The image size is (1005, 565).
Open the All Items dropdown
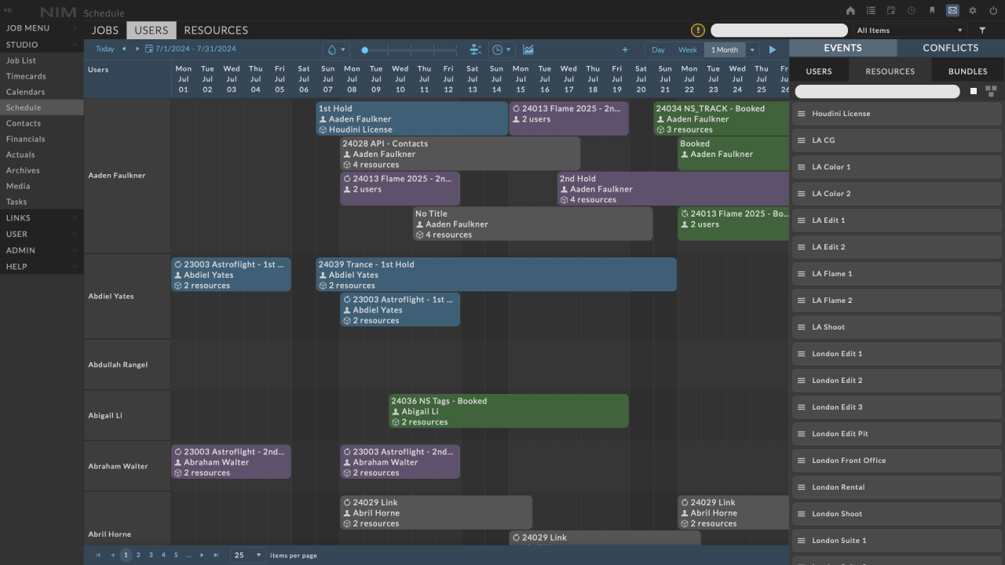(909, 31)
